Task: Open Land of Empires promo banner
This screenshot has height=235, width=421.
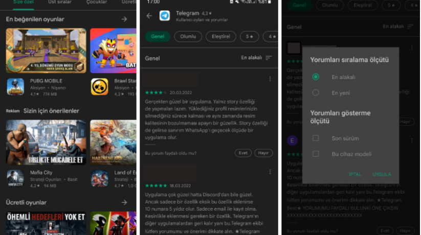Action: (113, 142)
